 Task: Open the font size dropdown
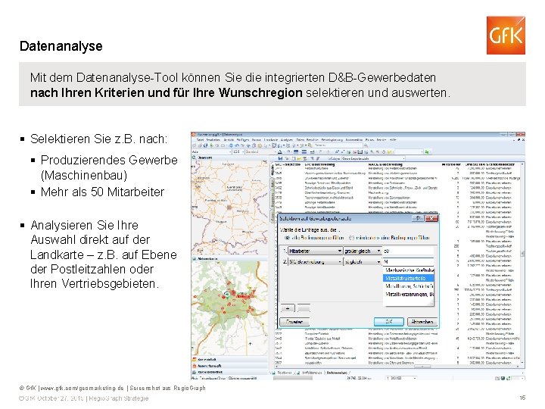[x=238, y=152]
